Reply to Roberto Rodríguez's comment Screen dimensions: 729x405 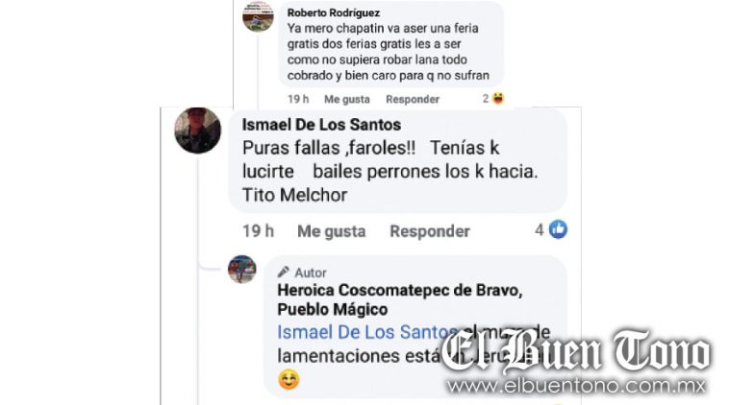[413, 99]
